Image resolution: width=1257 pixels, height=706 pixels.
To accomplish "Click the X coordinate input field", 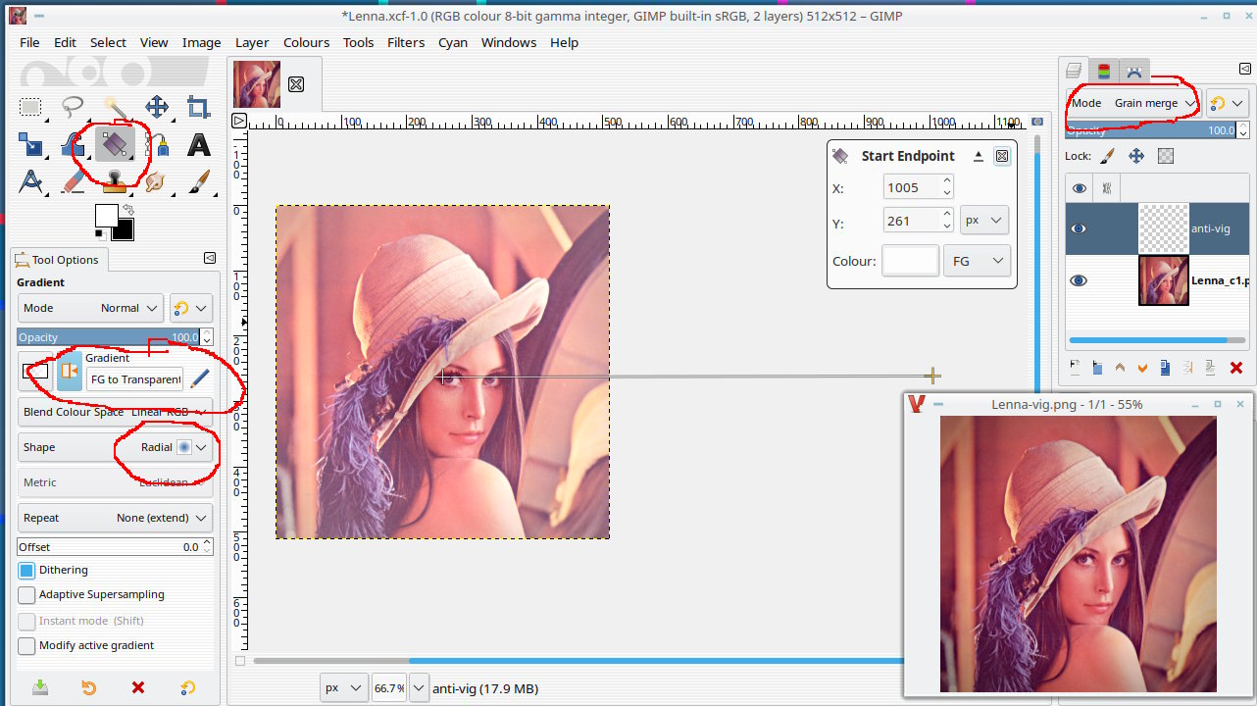I will tap(911, 187).
